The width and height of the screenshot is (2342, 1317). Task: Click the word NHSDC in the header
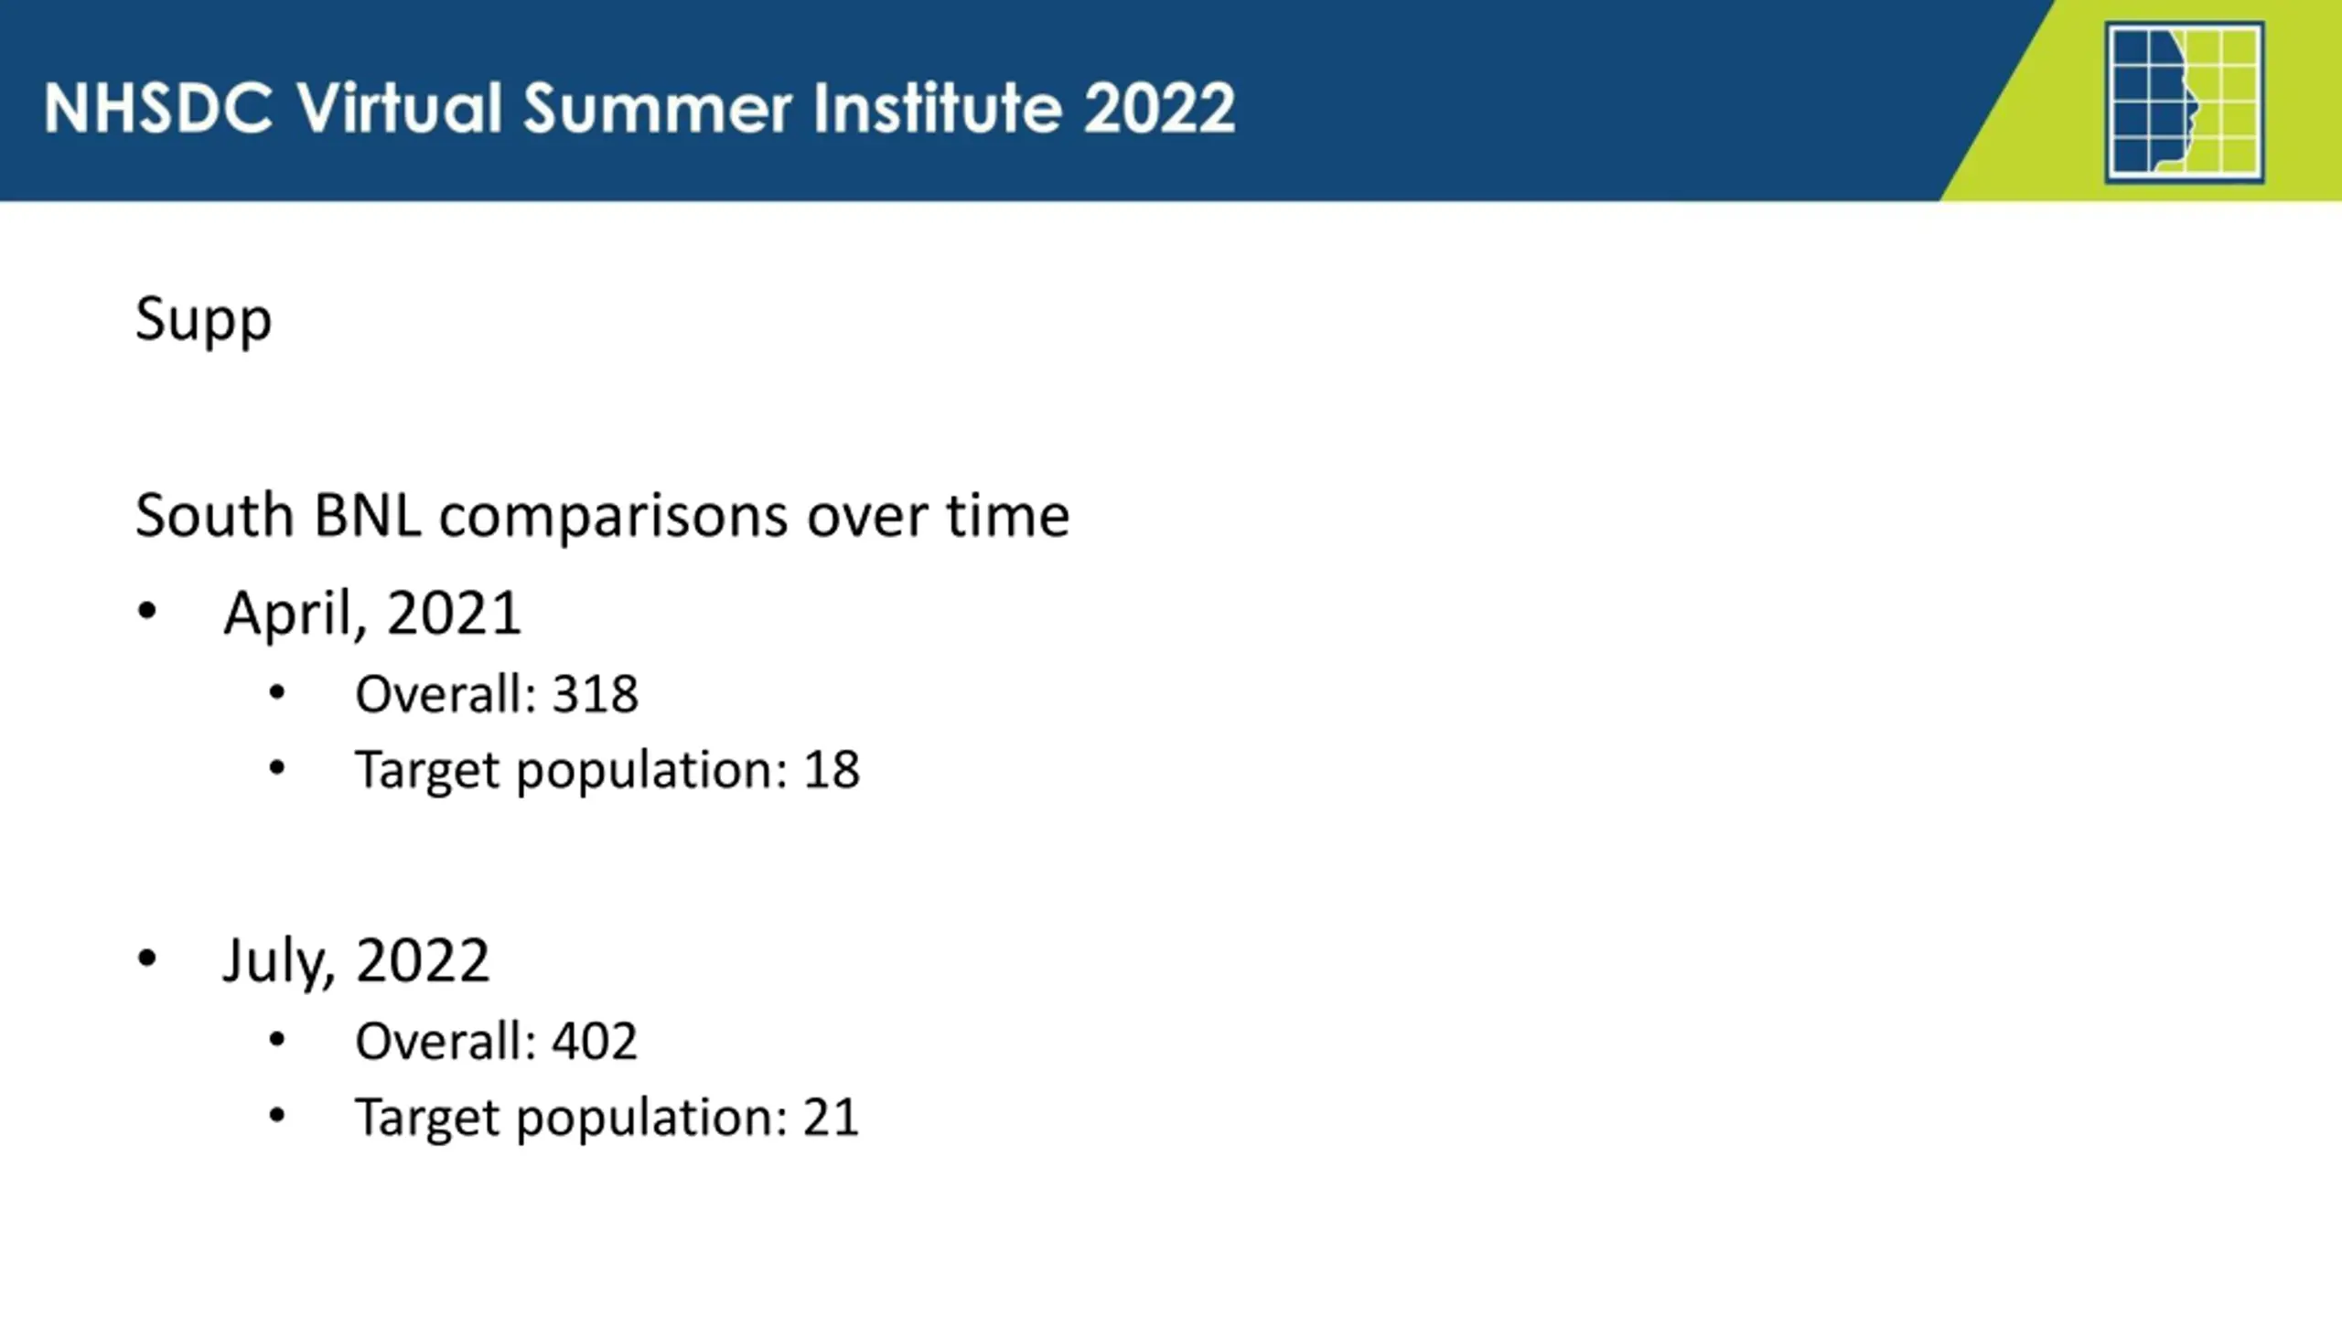(x=159, y=108)
